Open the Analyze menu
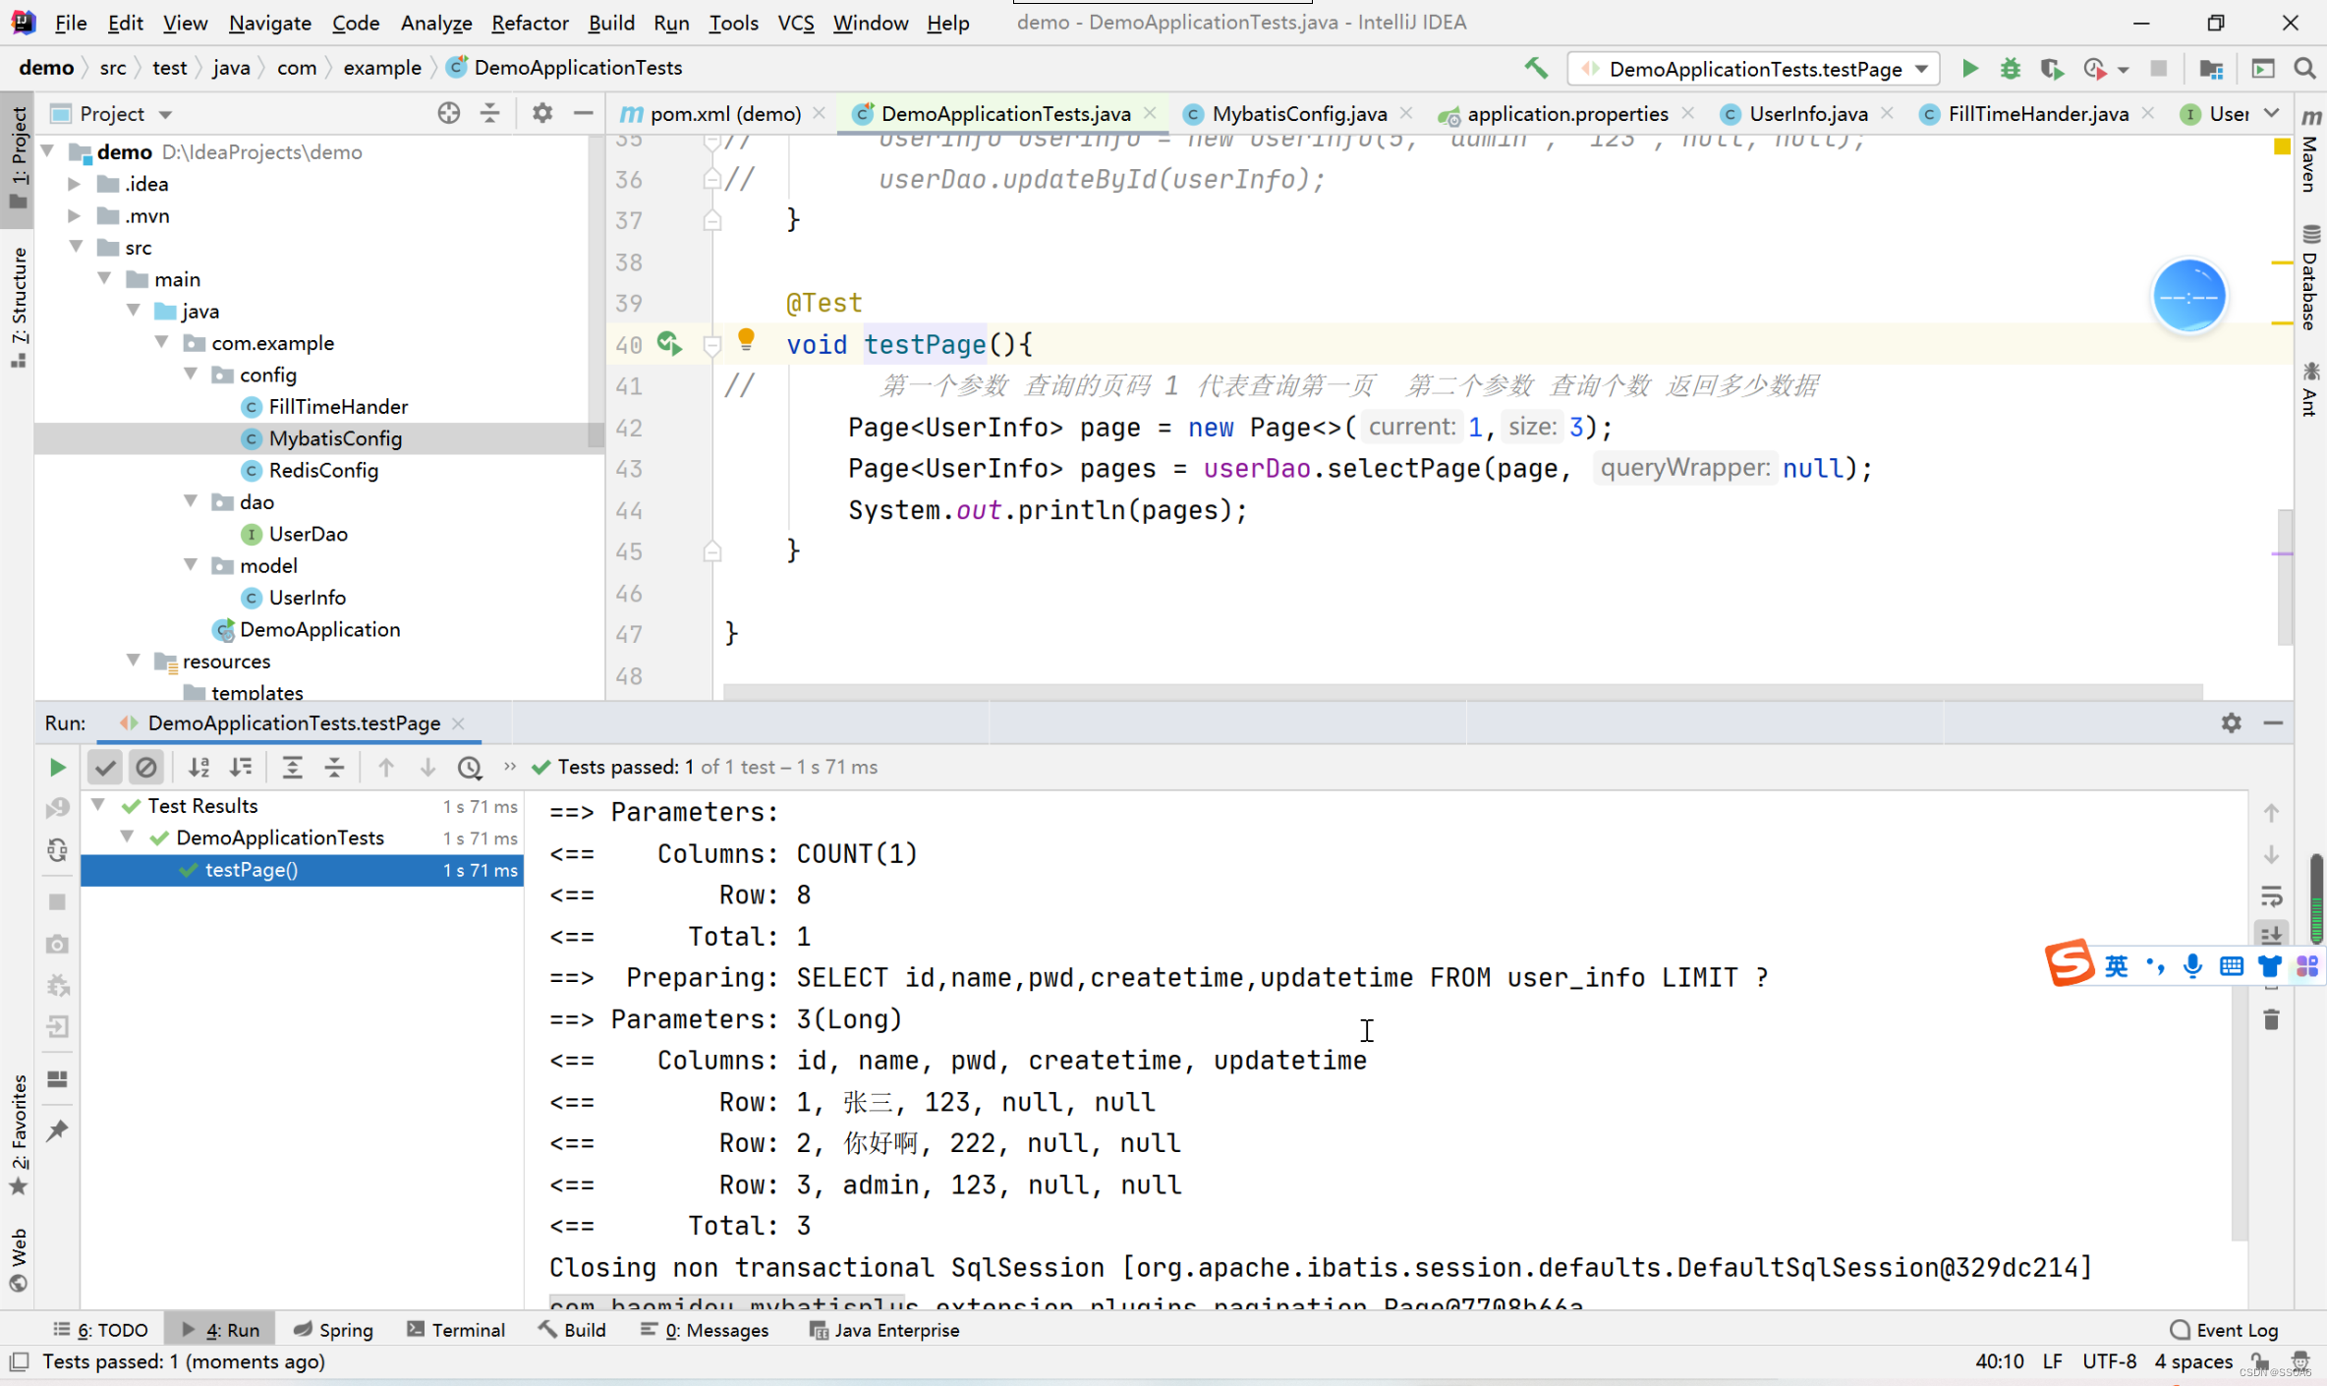This screenshot has height=1386, width=2327. coord(435,22)
